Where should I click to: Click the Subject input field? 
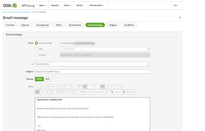tap(93, 72)
